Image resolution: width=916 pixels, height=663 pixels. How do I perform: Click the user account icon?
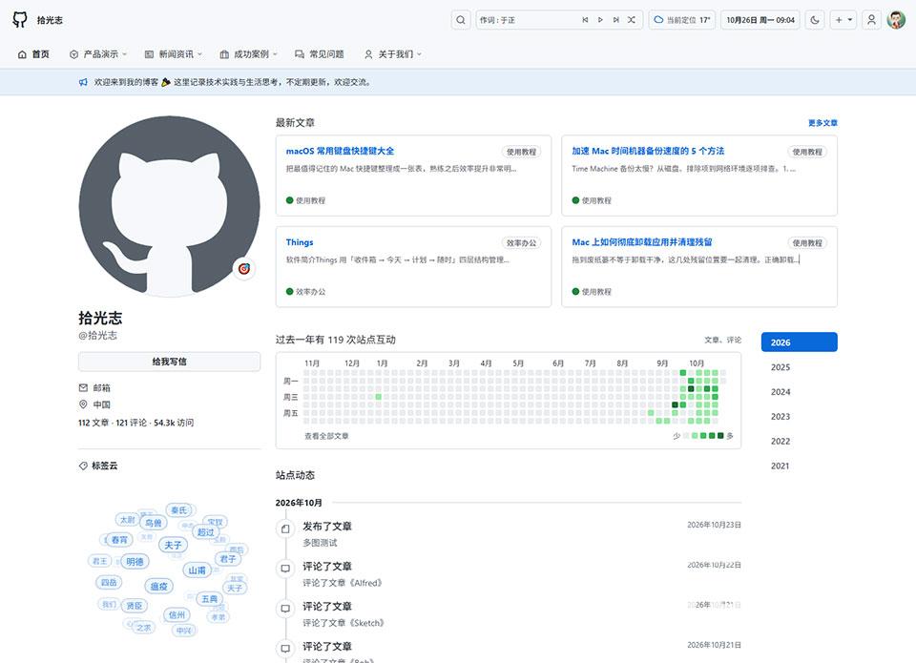[x=871, y=20]
